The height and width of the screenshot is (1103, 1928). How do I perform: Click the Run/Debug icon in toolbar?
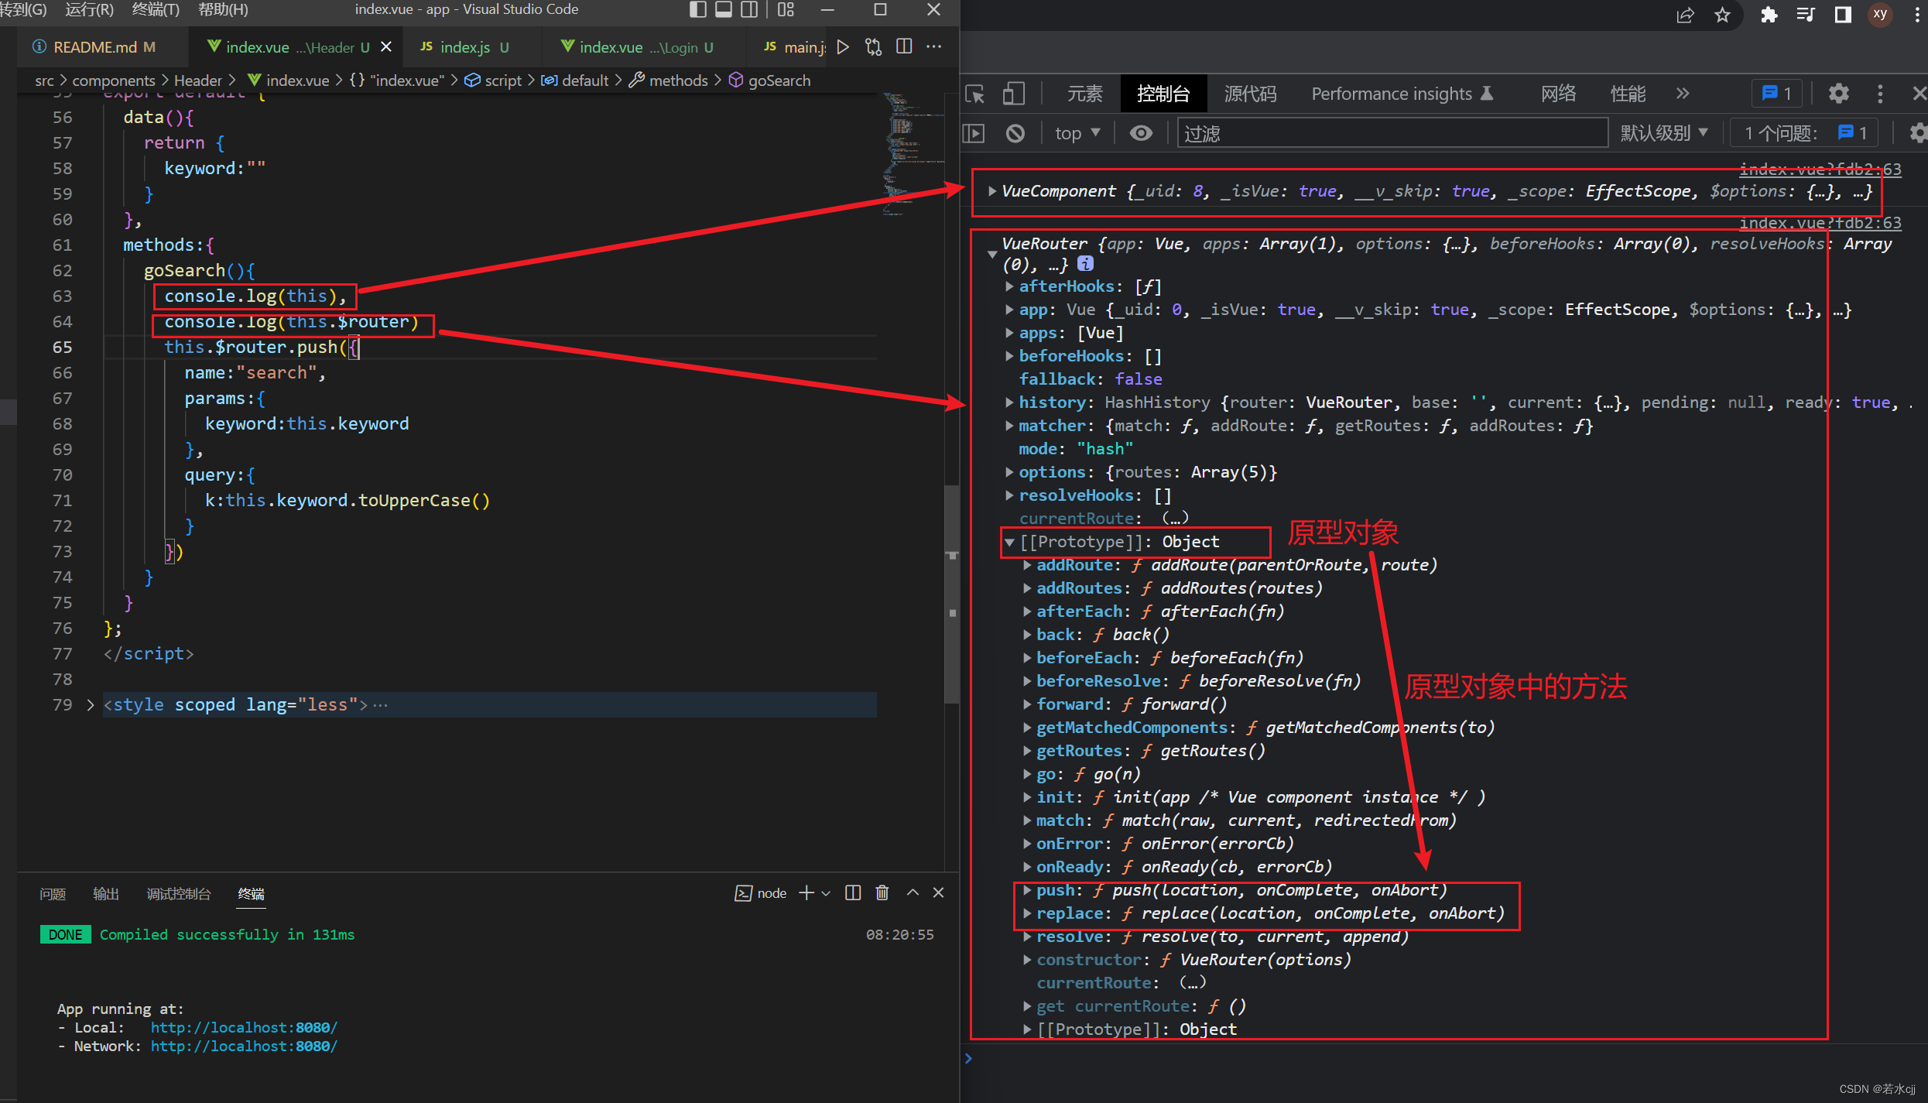coord(842,49)
